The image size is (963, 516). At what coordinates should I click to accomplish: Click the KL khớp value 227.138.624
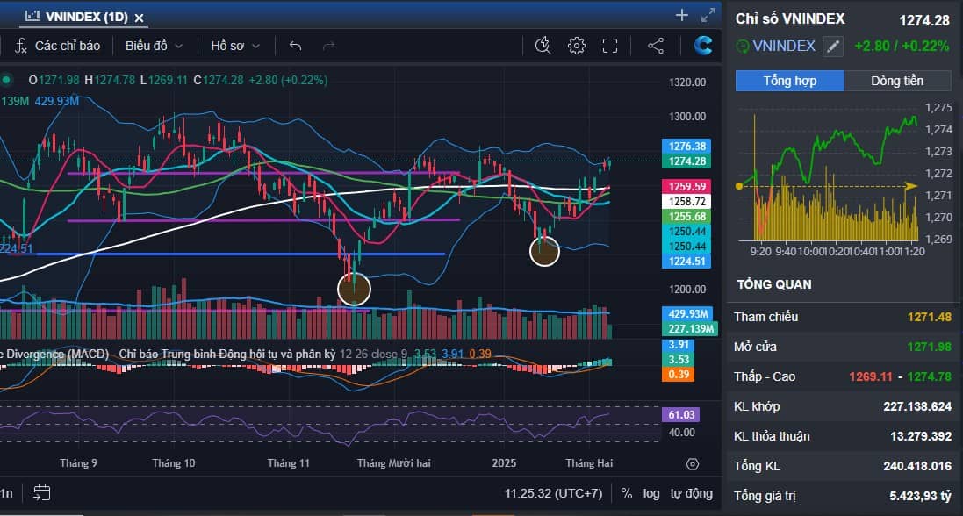pyautogui.click(x=917, y=406)
